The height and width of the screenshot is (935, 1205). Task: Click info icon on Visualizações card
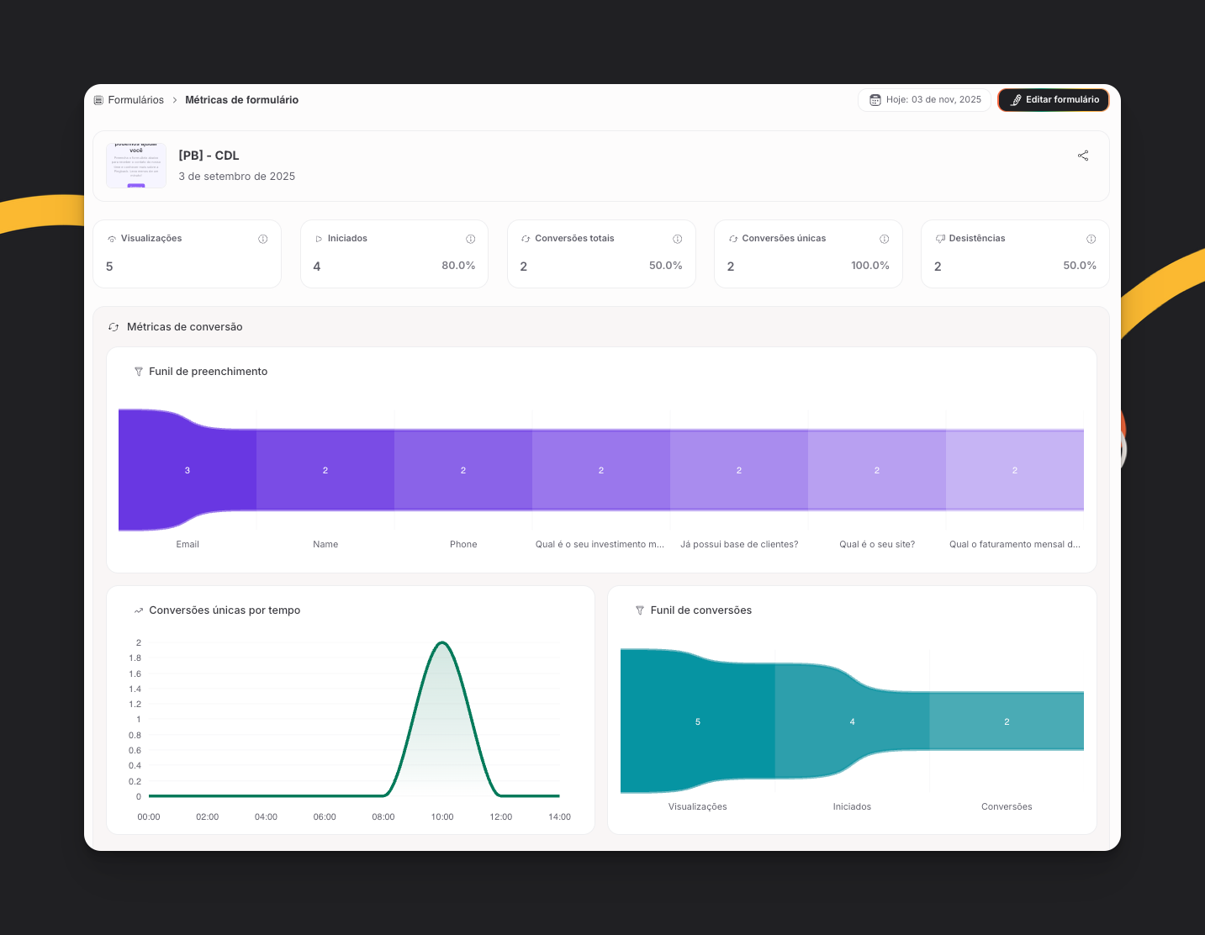pos(263,239)
